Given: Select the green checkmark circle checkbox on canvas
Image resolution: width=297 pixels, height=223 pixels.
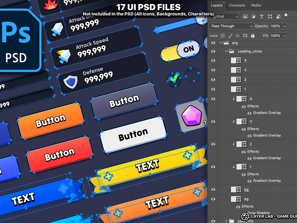Looking at the screenshot, I should click(x=174, y=79).
